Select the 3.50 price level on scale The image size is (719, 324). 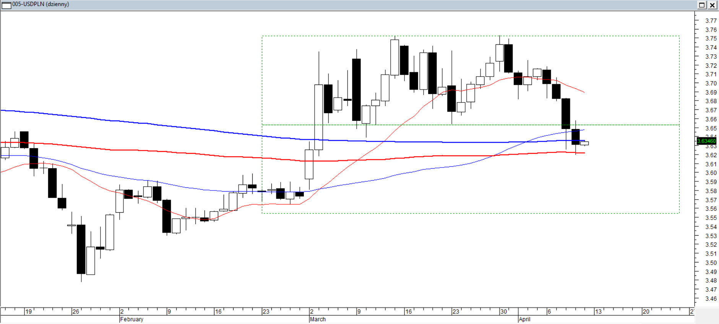(x=711, y=263)
